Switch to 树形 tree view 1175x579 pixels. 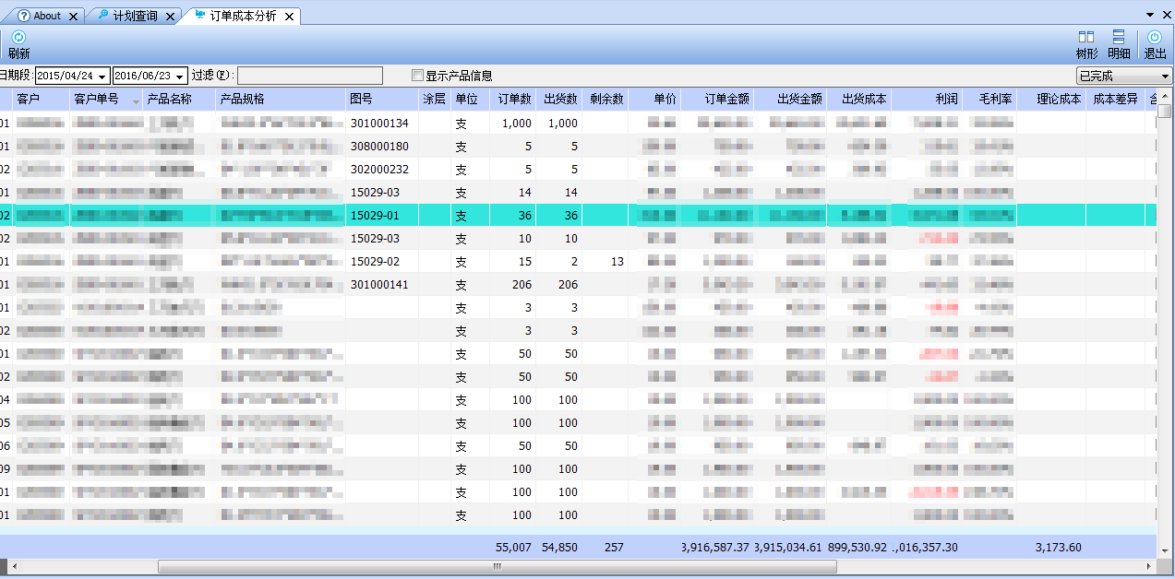pos(1086,38)
